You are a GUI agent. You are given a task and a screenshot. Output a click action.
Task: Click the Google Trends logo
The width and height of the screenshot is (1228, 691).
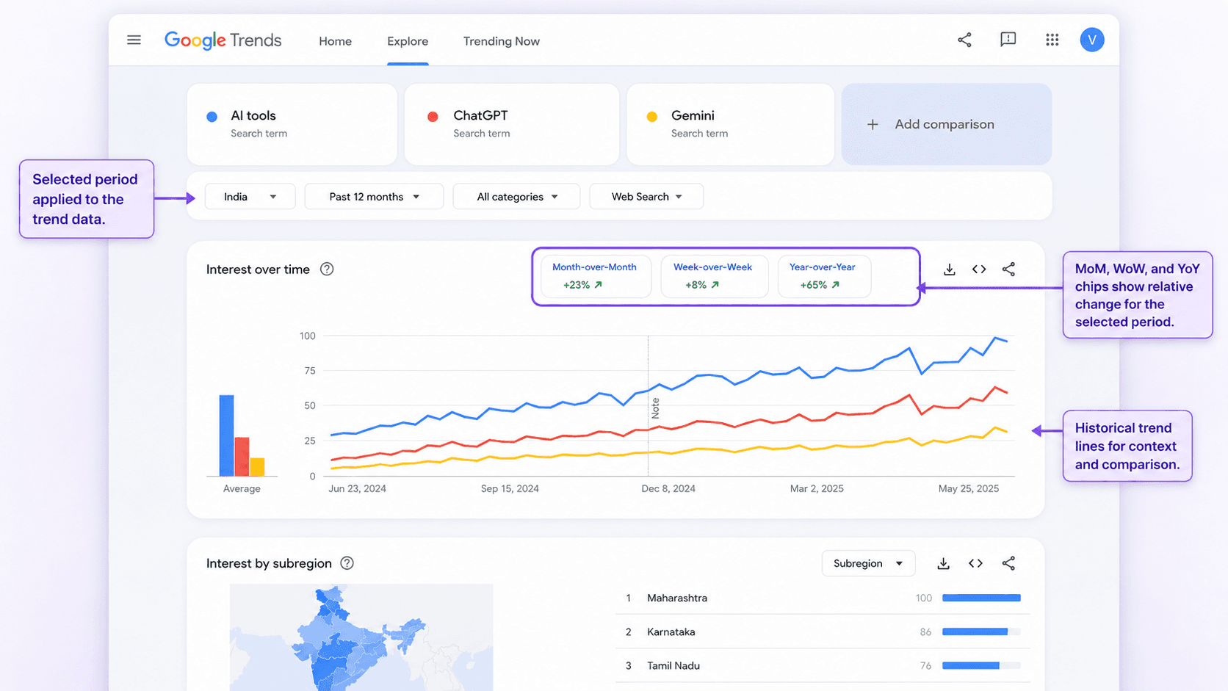tap(223, 40)
